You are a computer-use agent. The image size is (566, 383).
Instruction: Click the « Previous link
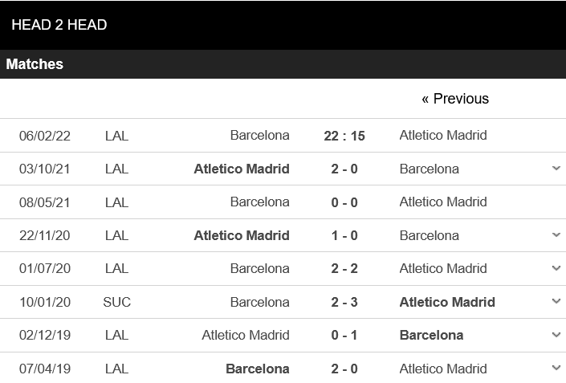point(454,99)
